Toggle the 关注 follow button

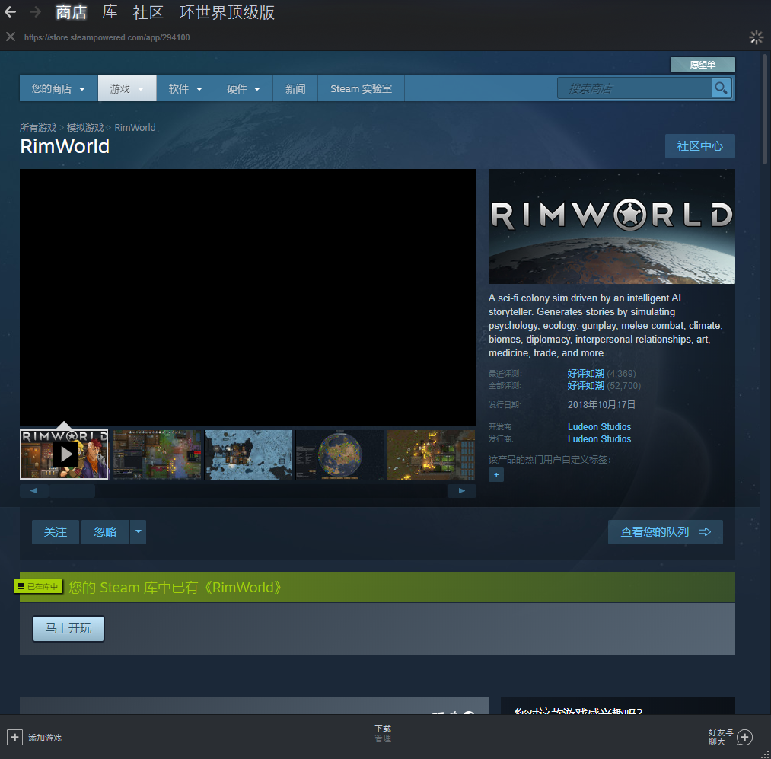56,532
